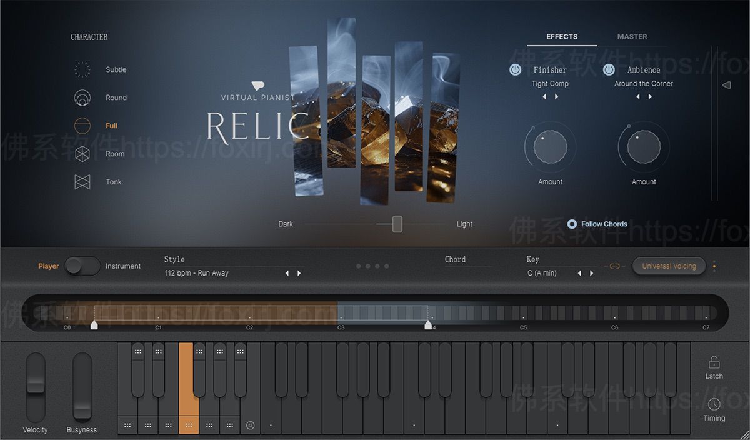
Task: Click the Universal Voicing button
Action: (669, 266)
